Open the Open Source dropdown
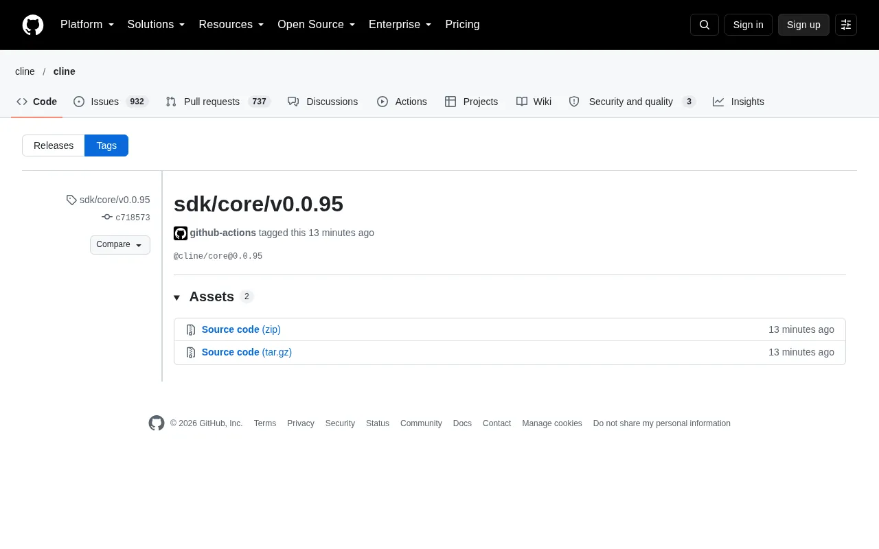 [317, 25]
